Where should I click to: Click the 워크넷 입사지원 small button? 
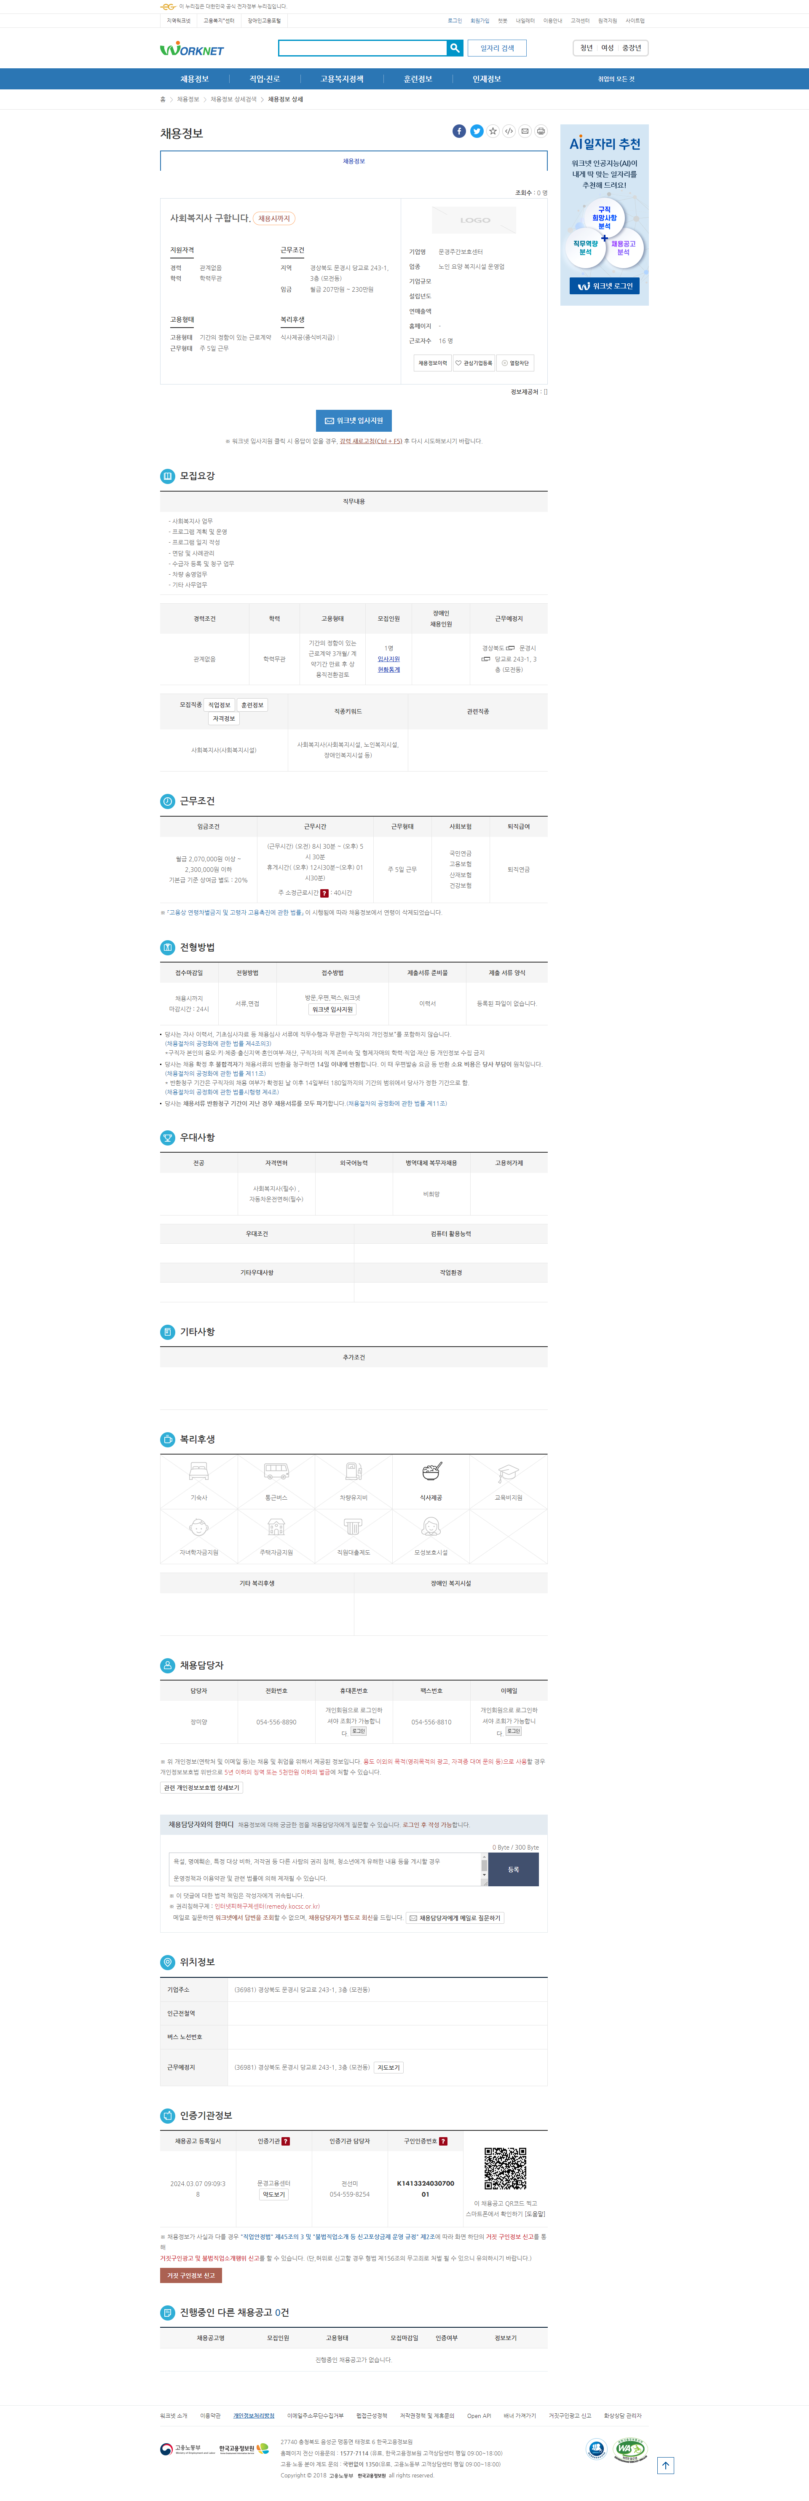tap(333, 1010)
